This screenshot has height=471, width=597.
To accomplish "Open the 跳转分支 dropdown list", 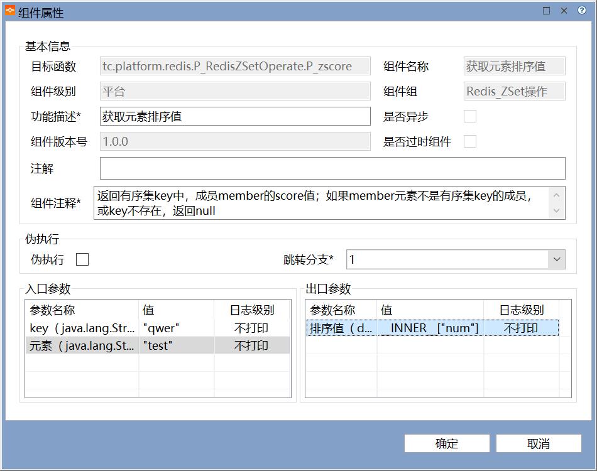I will coord(557,259).
